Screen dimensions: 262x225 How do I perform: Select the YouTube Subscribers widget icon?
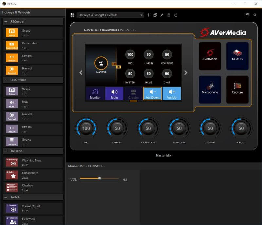click(x=12, y=175)
